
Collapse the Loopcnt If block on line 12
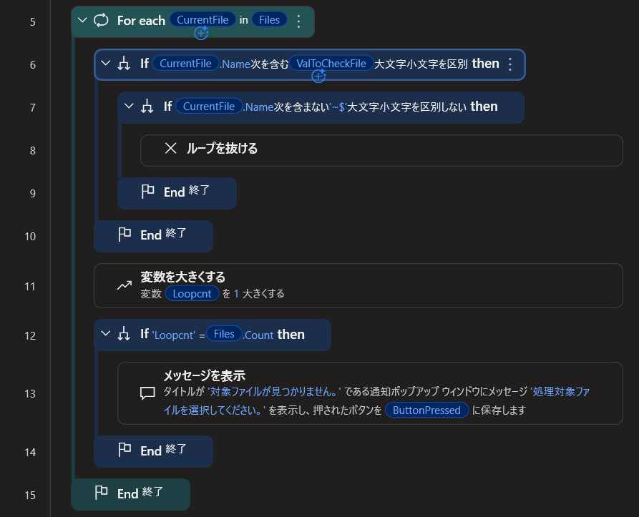[x=105, y=334]
